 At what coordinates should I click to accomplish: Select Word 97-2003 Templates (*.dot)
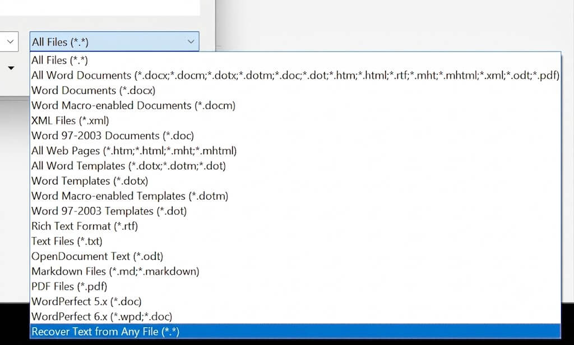295,211
